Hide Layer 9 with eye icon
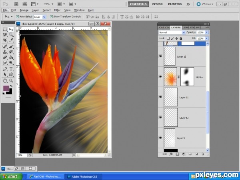The width and height of the screenshot is (240, 180). pos(160,138)
